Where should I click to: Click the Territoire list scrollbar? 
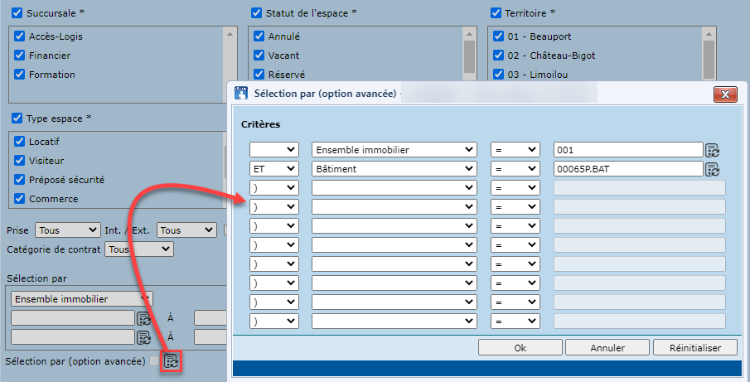(x=709, y=54)
